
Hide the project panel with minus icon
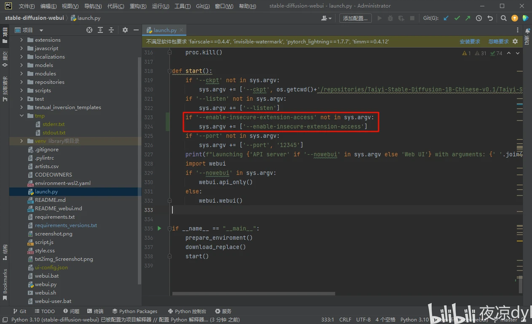pos(136,30)
